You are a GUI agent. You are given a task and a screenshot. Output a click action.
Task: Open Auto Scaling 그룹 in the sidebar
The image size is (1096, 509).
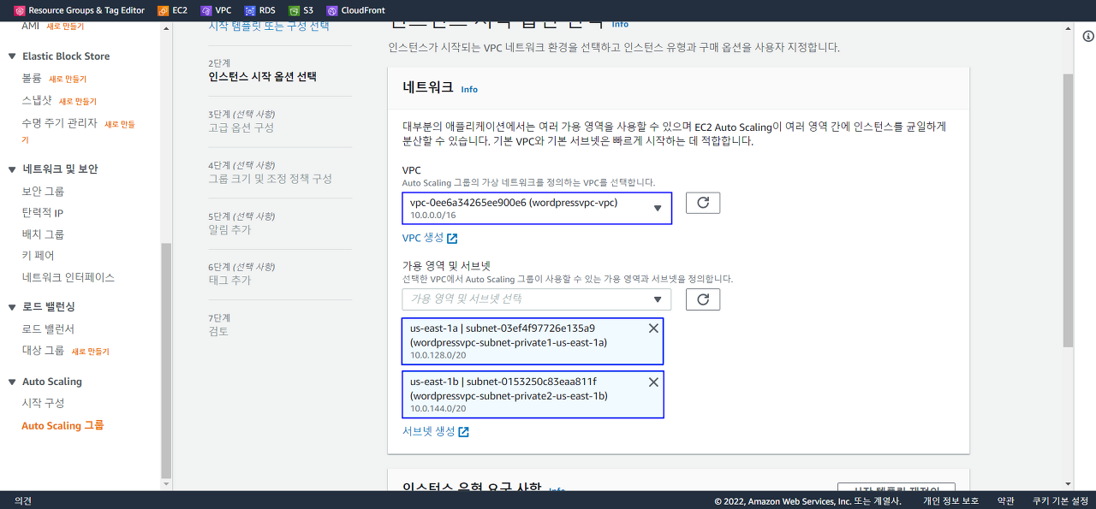[x=63, y=425]
